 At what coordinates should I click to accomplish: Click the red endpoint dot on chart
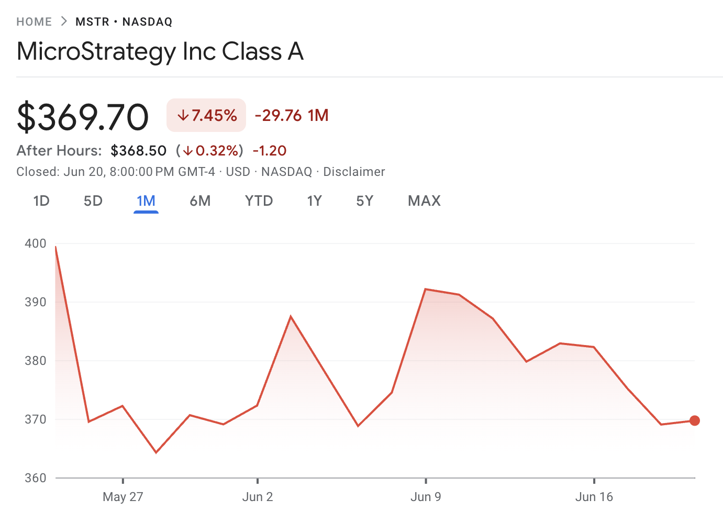(694, 420)
